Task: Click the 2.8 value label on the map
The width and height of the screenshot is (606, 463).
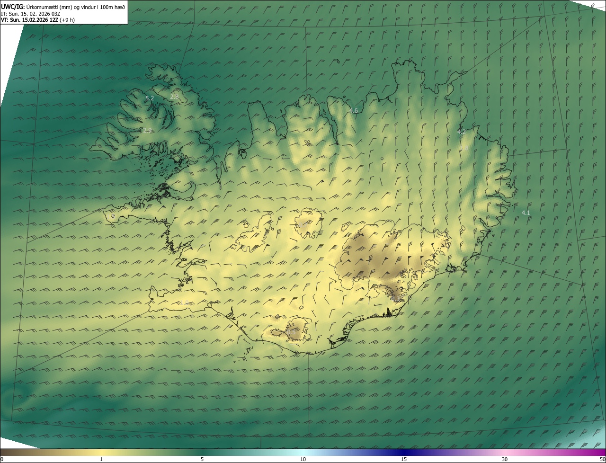Action: click(x=174, y=97)
